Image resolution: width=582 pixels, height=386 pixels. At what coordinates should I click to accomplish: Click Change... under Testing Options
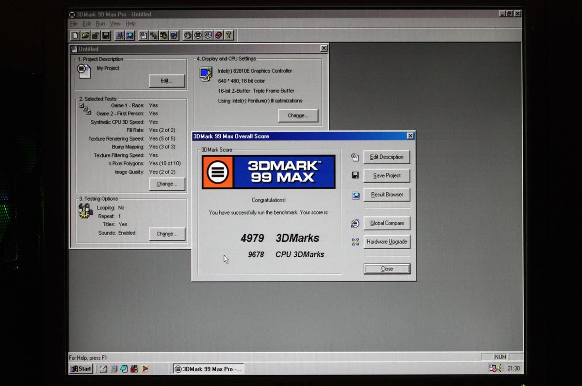(x=167, y=234)
